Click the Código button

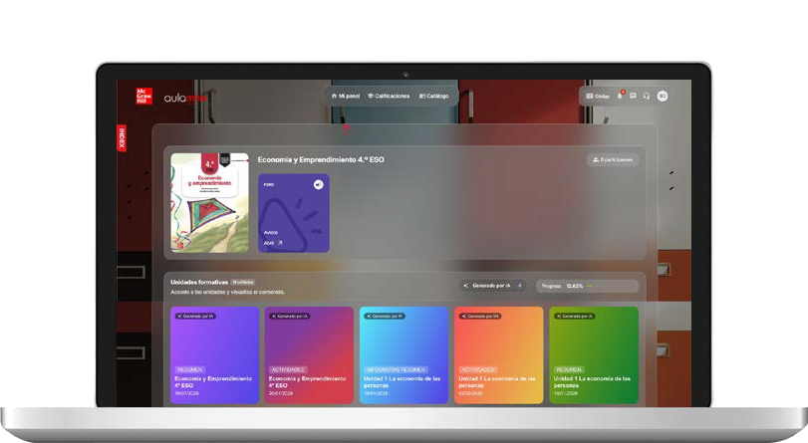coord(598,96)
